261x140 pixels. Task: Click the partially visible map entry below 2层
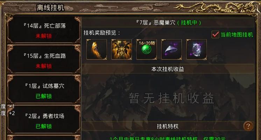tap(44, 138)
